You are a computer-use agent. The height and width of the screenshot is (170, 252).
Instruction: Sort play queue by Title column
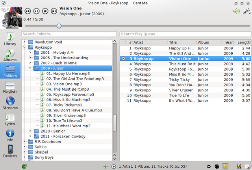coord(182,42)
